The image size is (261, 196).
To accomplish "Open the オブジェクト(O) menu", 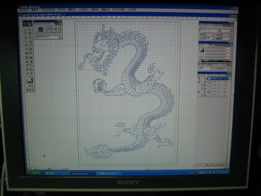I will pyautogui.click(x=48, y=10).
